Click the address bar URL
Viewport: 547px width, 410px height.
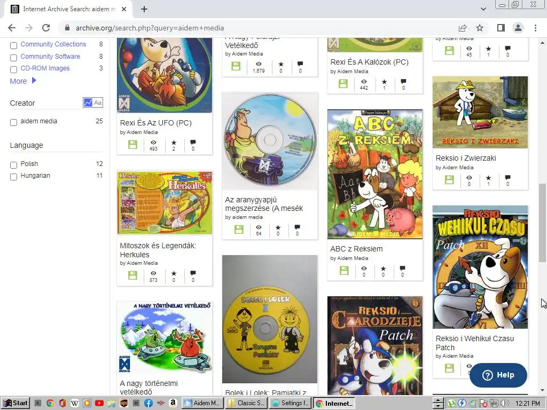[x=150, y=28]
